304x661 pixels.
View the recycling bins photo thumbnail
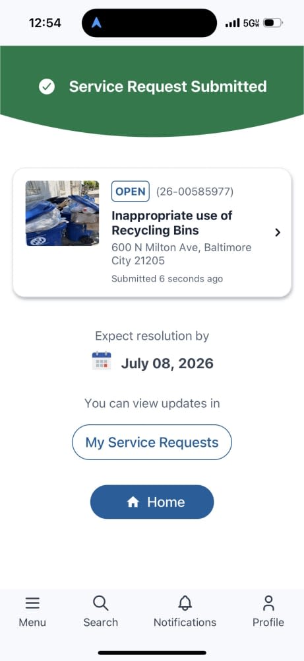pyautogui.click(x=62, y=214)
